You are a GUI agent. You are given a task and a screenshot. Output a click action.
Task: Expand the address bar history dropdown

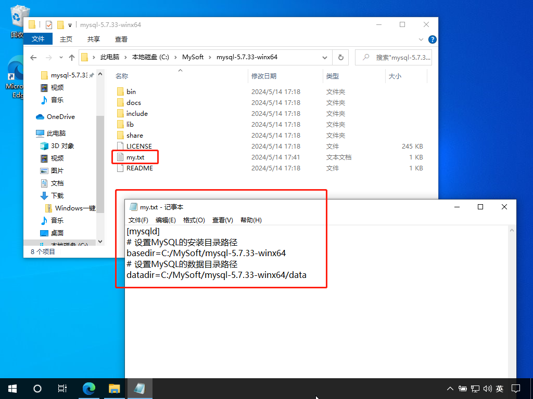pos(324,57)
